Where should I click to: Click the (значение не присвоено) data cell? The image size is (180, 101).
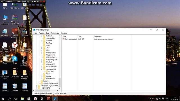103,39
